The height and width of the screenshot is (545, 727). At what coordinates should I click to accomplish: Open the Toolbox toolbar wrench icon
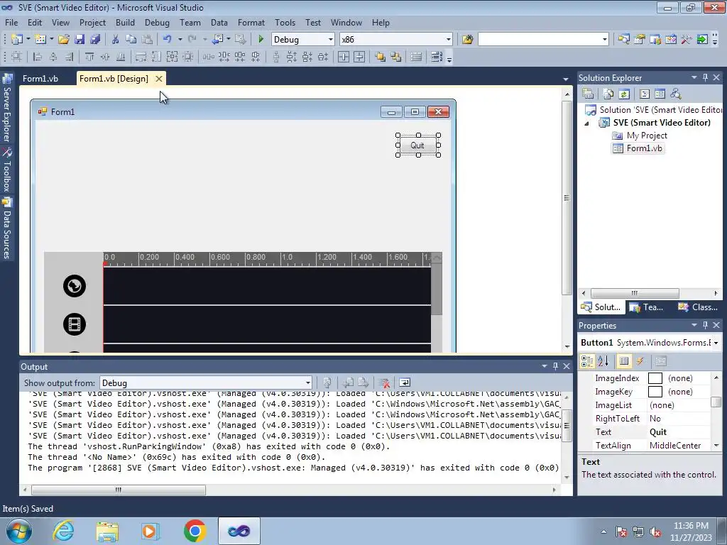point(687,40)
